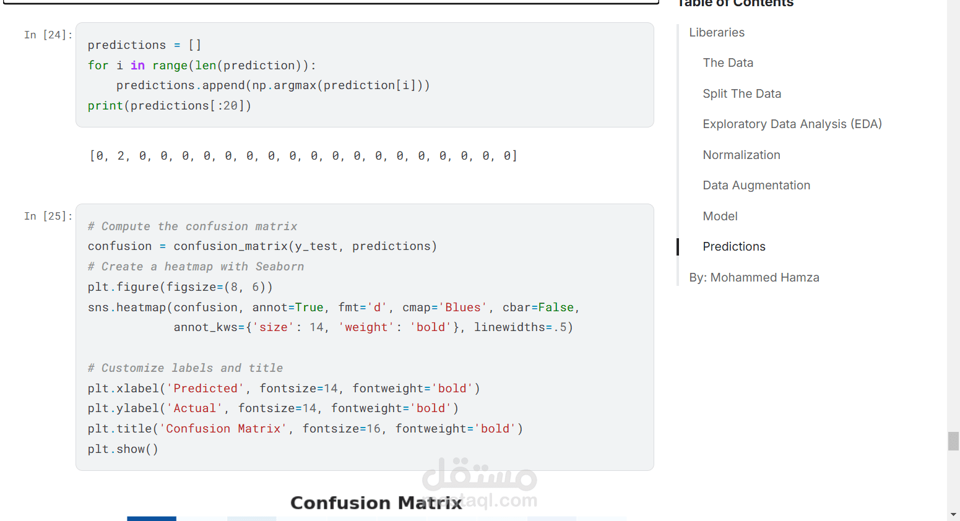Navigate to the Normalization section
960x521 pixels.
[x=741, y=155]
